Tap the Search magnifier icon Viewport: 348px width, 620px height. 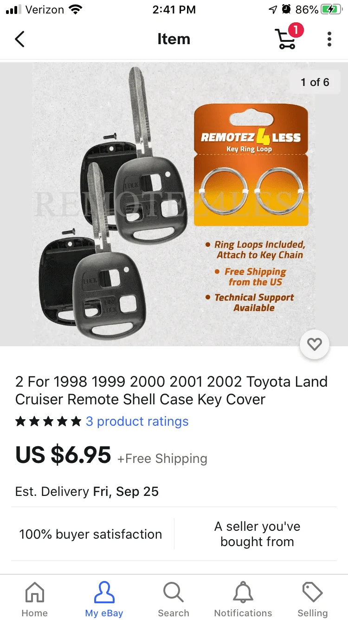click(x=174, y=593)
